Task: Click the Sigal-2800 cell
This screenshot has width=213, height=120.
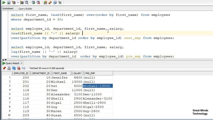Action: coord(98,107)
